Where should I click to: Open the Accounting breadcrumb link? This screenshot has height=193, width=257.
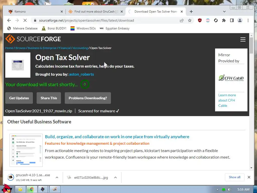pos(80,48)
